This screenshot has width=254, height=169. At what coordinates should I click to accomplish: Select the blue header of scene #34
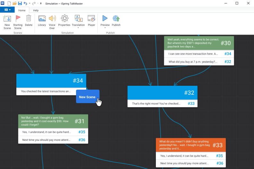[51, 81]
